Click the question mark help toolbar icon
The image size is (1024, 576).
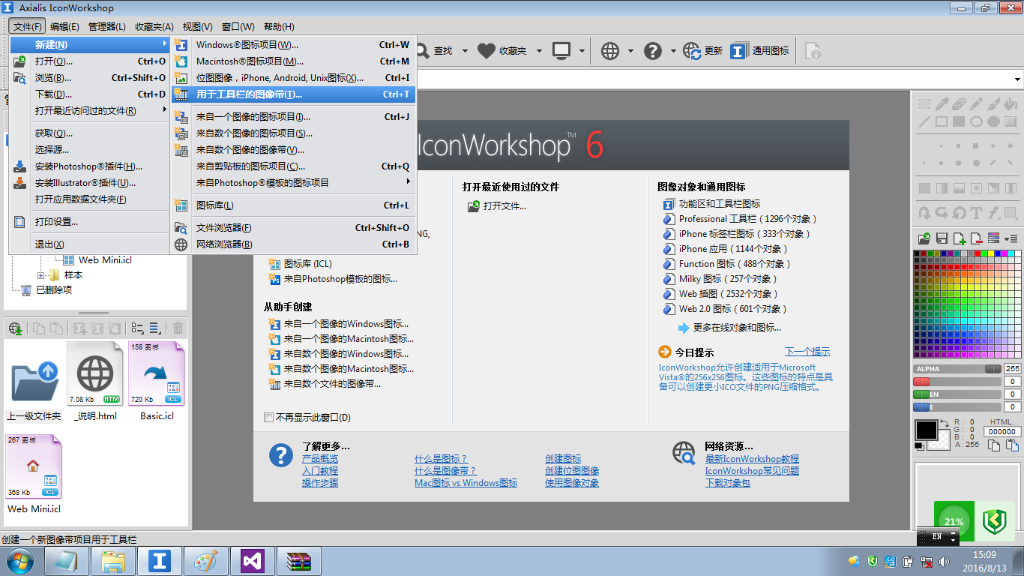tap(653, 50)
